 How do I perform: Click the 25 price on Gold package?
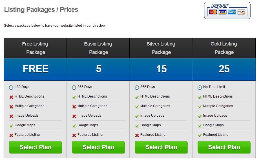pyautogui.click(x=224, y=69)
